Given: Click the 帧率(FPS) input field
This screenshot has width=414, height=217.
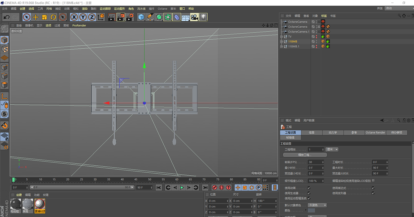Looking at the screenshot, I should [x=316, y=162].
